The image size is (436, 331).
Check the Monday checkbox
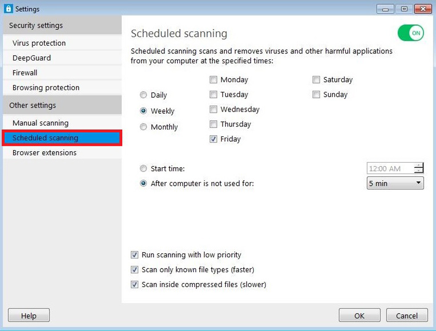pyautogui.click(x=214, y=80)
